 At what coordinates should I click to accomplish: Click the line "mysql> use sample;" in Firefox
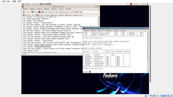click(x=33, y=21)
